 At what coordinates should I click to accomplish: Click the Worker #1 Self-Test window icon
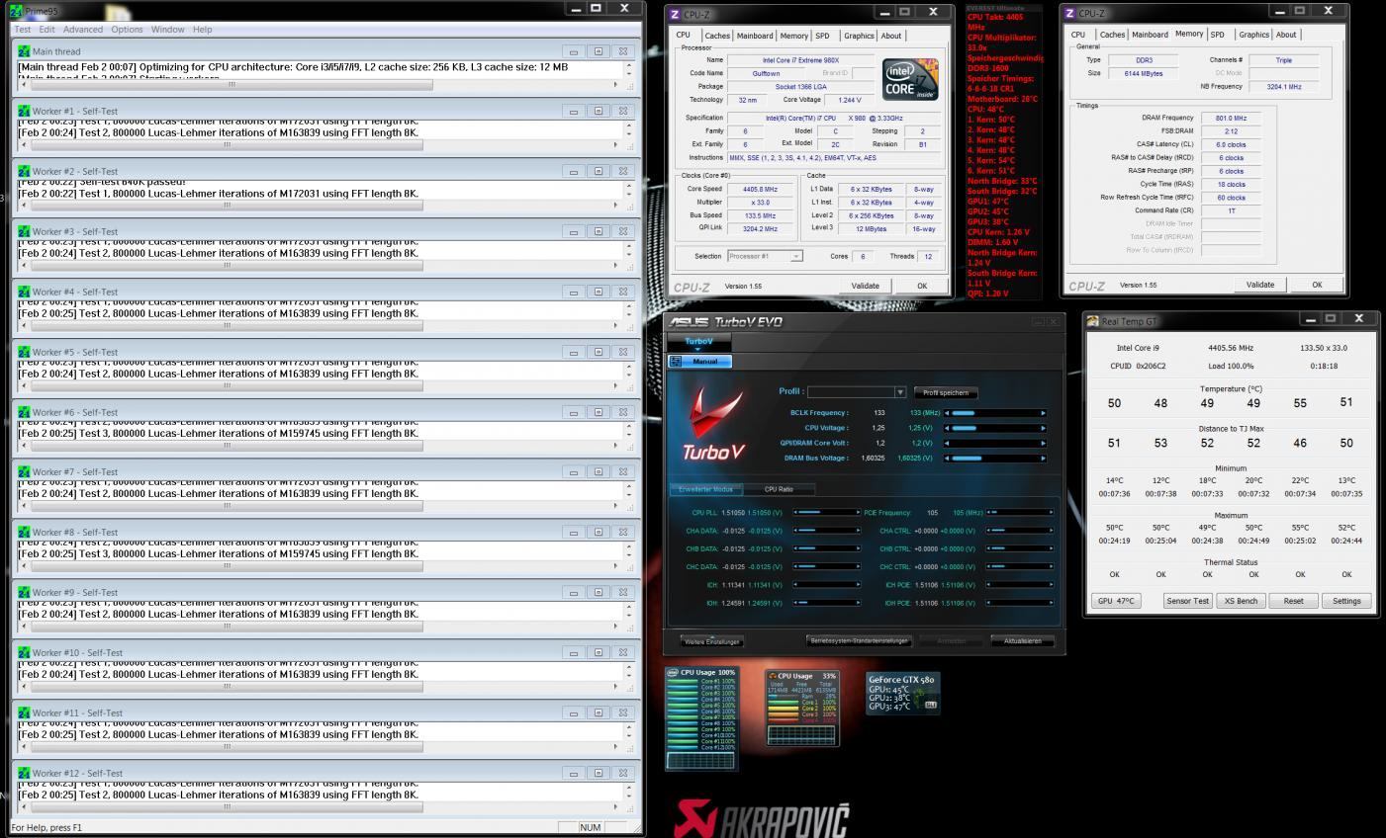25,111
